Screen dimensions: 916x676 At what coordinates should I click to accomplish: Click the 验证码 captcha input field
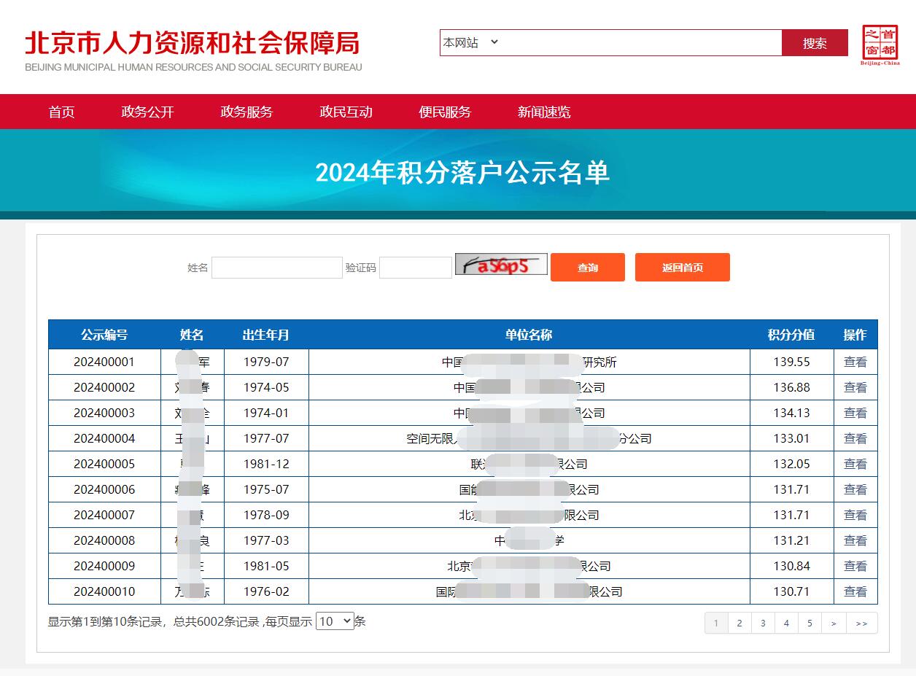coord(416,268)
